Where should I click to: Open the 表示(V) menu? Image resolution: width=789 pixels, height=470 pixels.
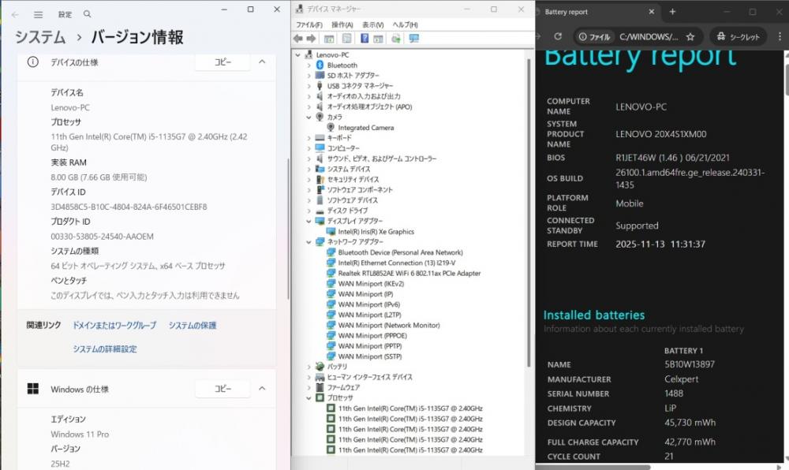tap(373, 24)
